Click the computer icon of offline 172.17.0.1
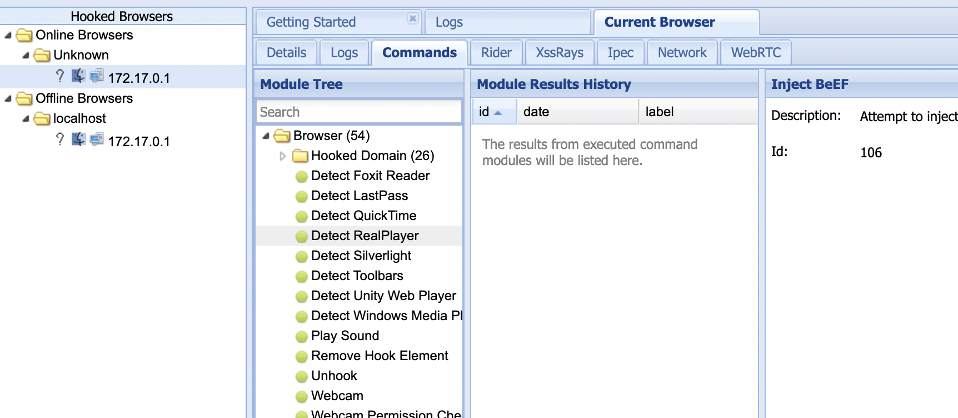This screenshot has height=418, width=958. tap(97, 140)
